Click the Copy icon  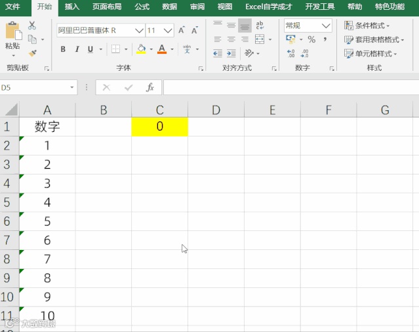[32, 39]
